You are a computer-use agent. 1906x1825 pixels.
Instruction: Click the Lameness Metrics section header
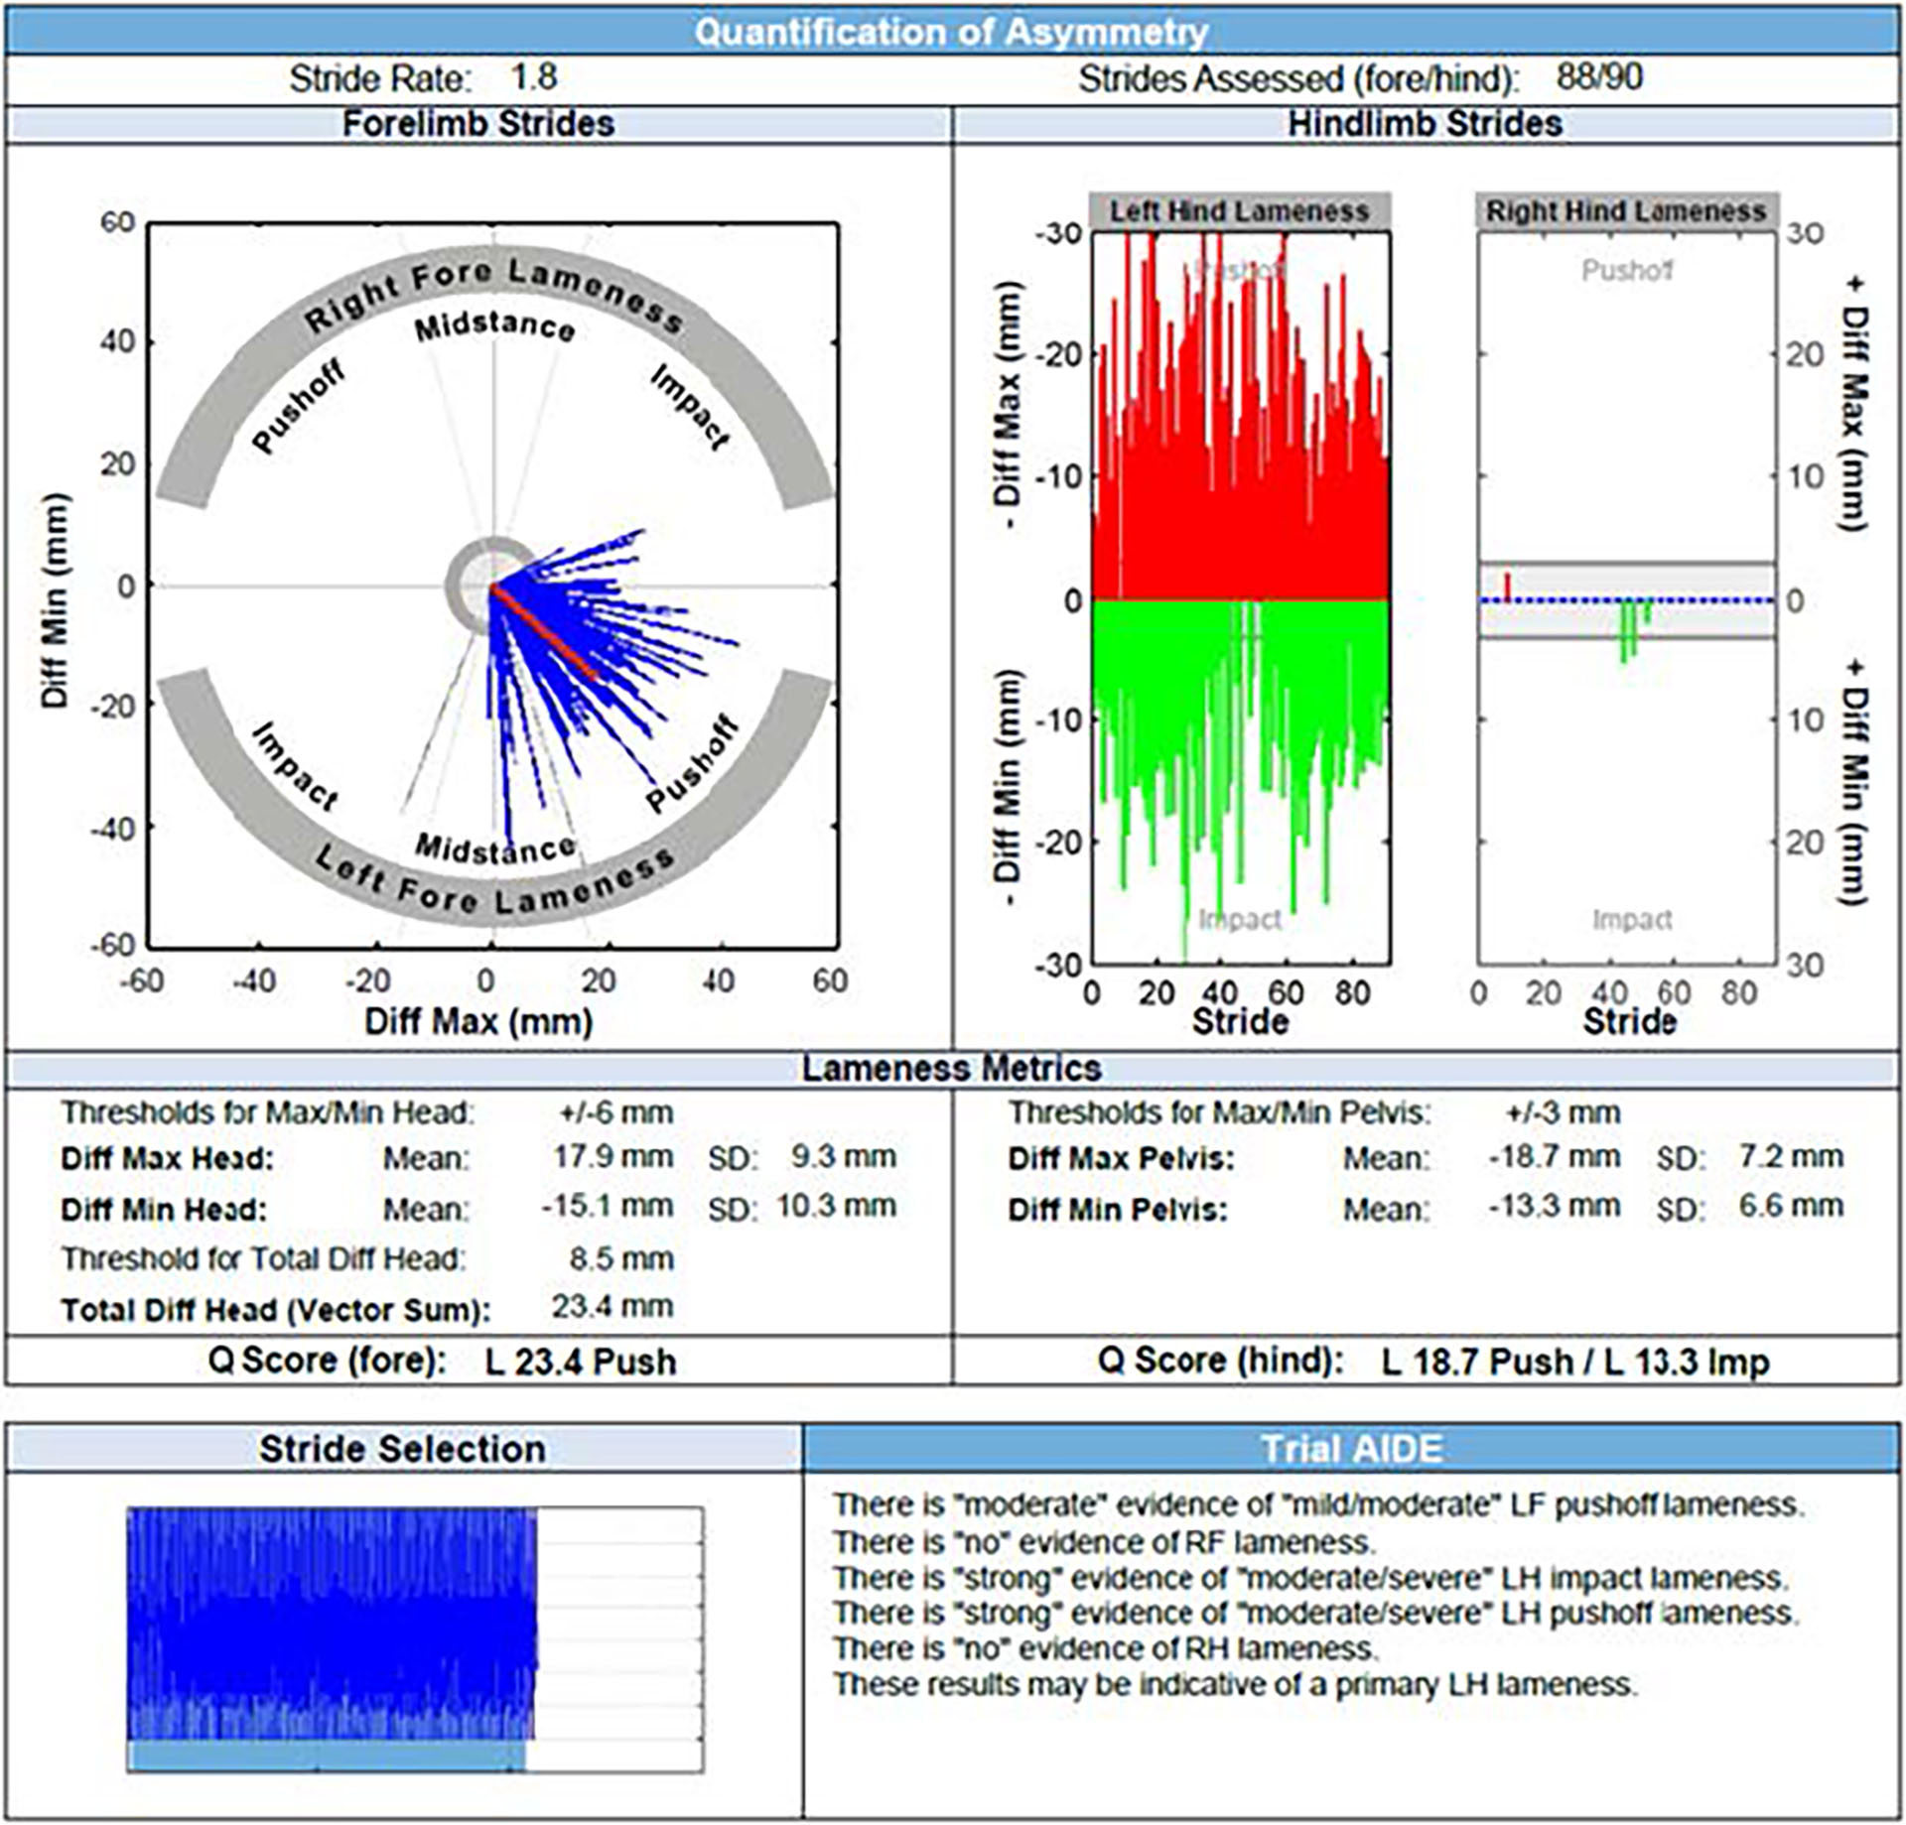click(951, 1068)
